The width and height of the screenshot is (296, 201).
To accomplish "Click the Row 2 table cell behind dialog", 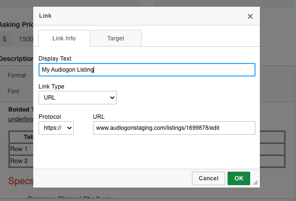I will coord(21,161).
